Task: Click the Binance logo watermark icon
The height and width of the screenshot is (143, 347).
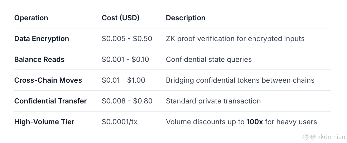Action: [305, 137]
